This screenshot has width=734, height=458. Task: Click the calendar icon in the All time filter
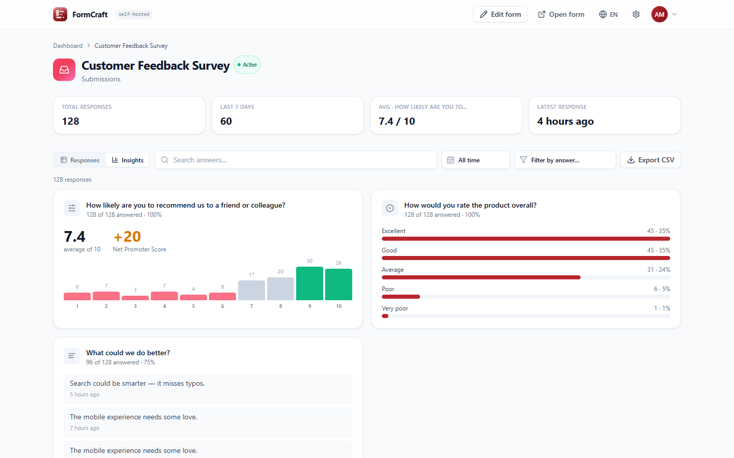(x=451, y=160)
